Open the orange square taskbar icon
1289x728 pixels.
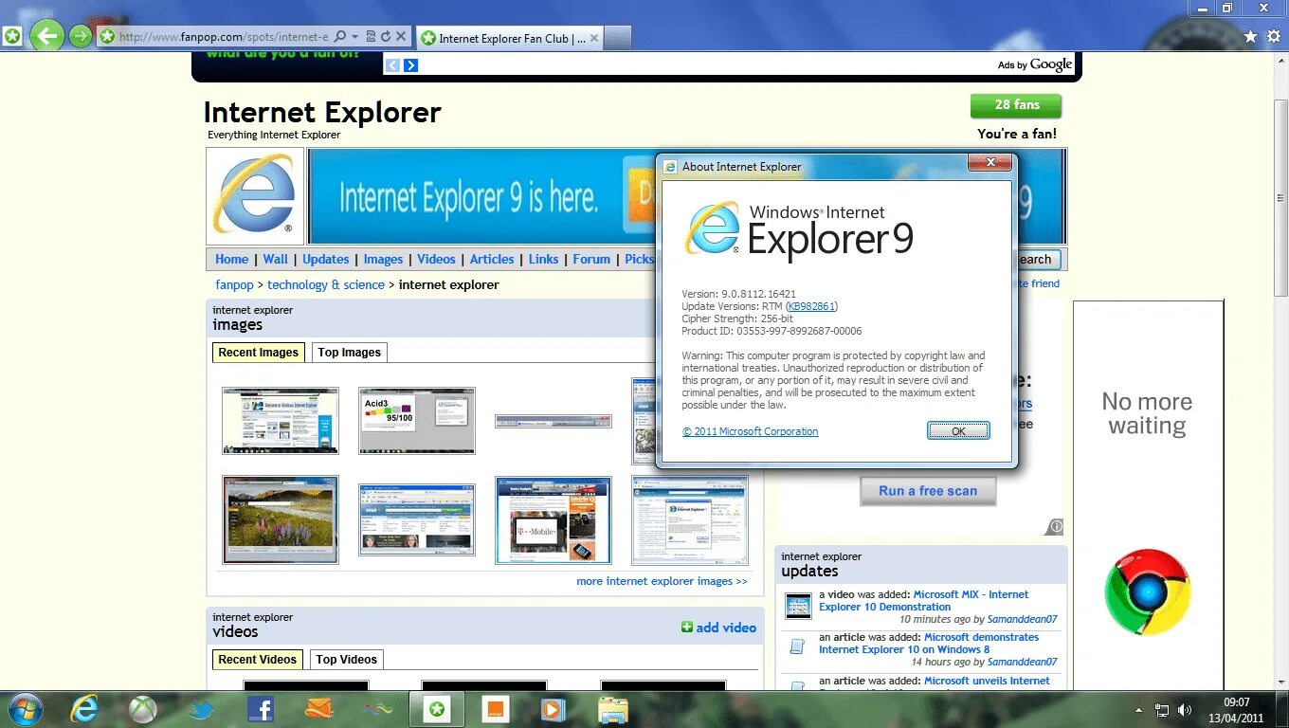[x=495, y=709]
